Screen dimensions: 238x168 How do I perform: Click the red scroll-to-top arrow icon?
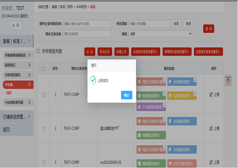tap(228, 81)
